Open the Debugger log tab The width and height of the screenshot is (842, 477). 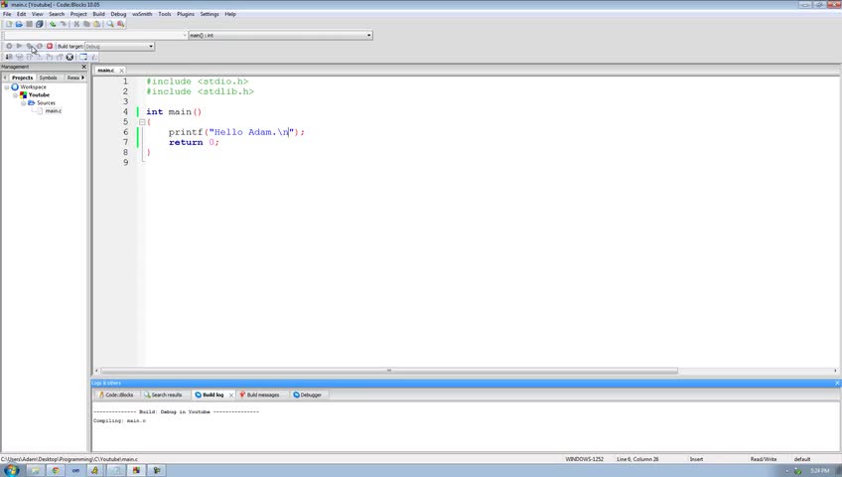coord(307,395)
